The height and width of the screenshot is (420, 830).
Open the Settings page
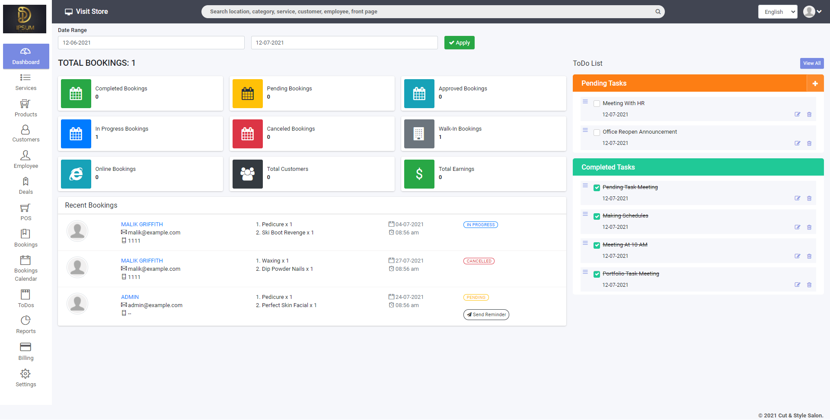26,377
